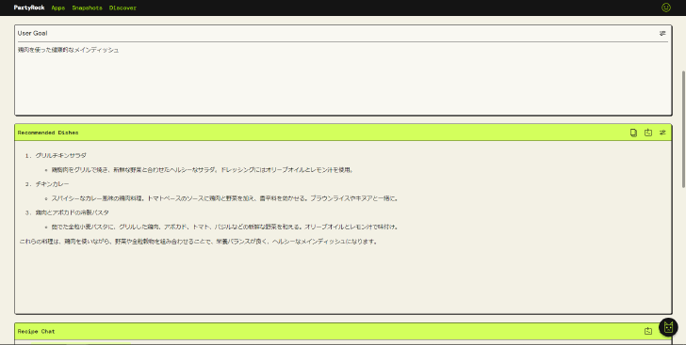This screenshot has height=345, width=686.
Task: Click the Recommended Dishes export icon
Action: click(x=648, y=133)
